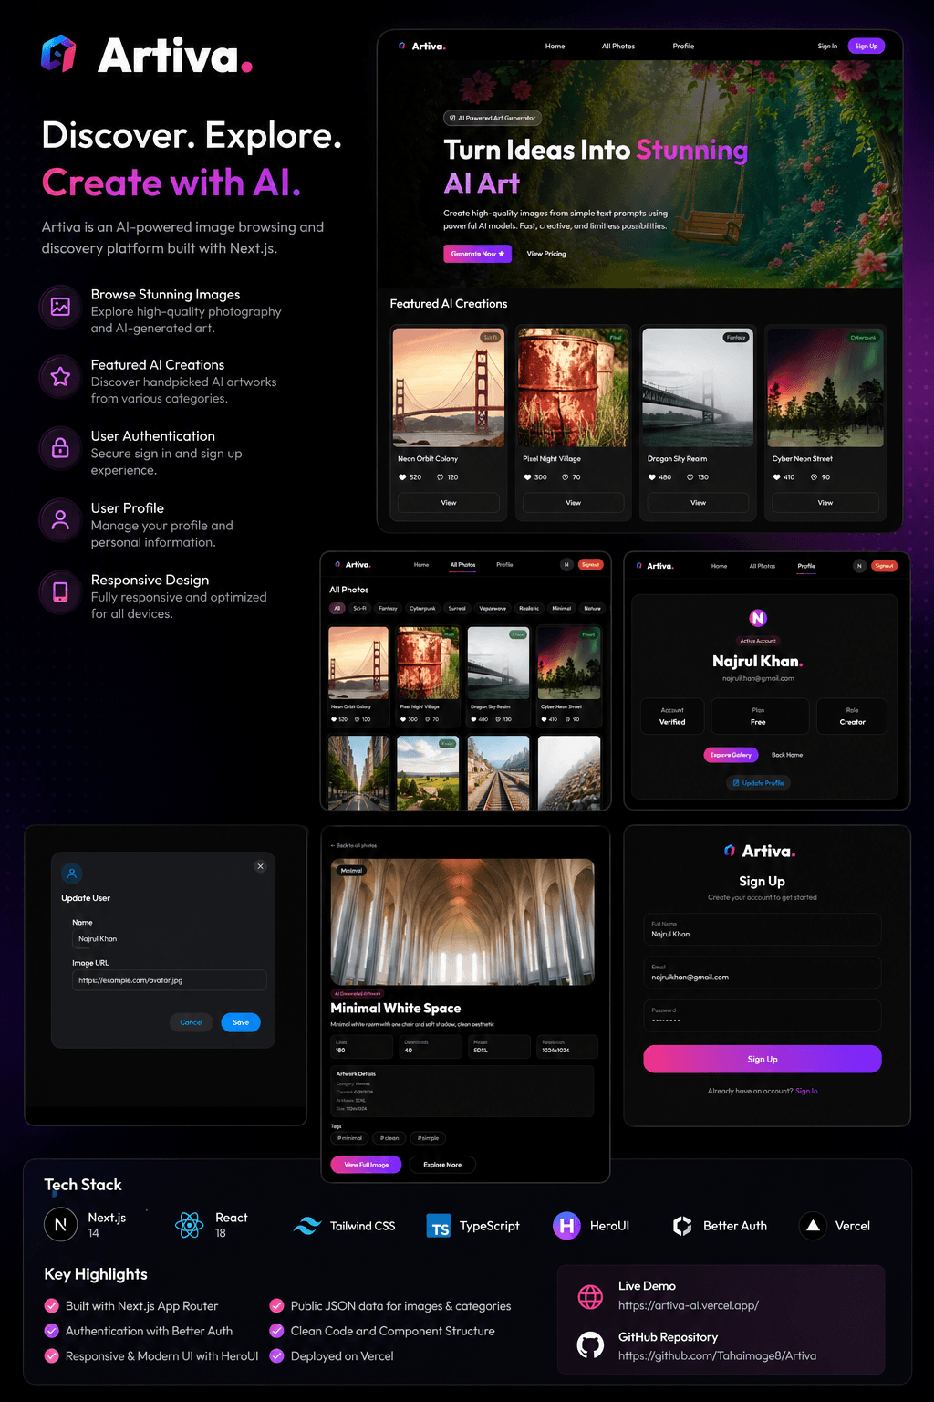This screenshot has height=1402, width=934.
Task: Click the download icon on Cyber Neon Street featured card
Action: pos(814,477)
